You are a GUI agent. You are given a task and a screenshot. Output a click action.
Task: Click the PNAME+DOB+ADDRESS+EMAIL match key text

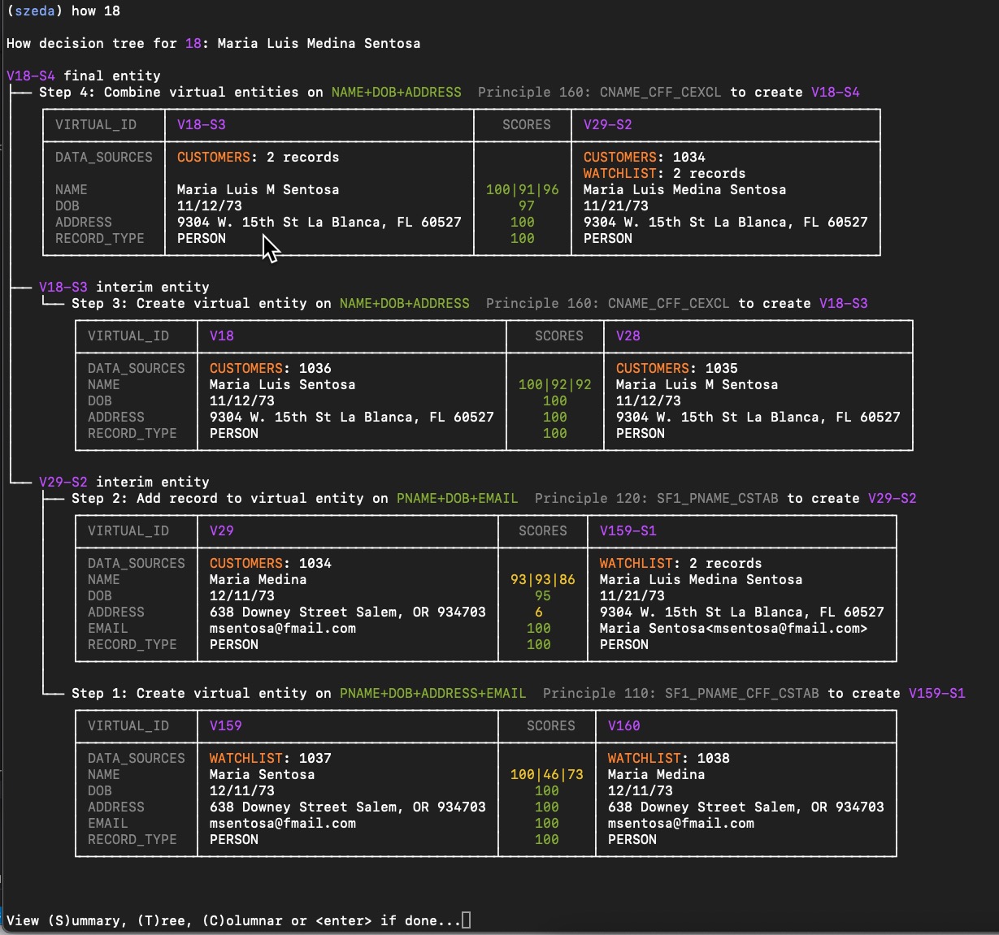(432, 693)
